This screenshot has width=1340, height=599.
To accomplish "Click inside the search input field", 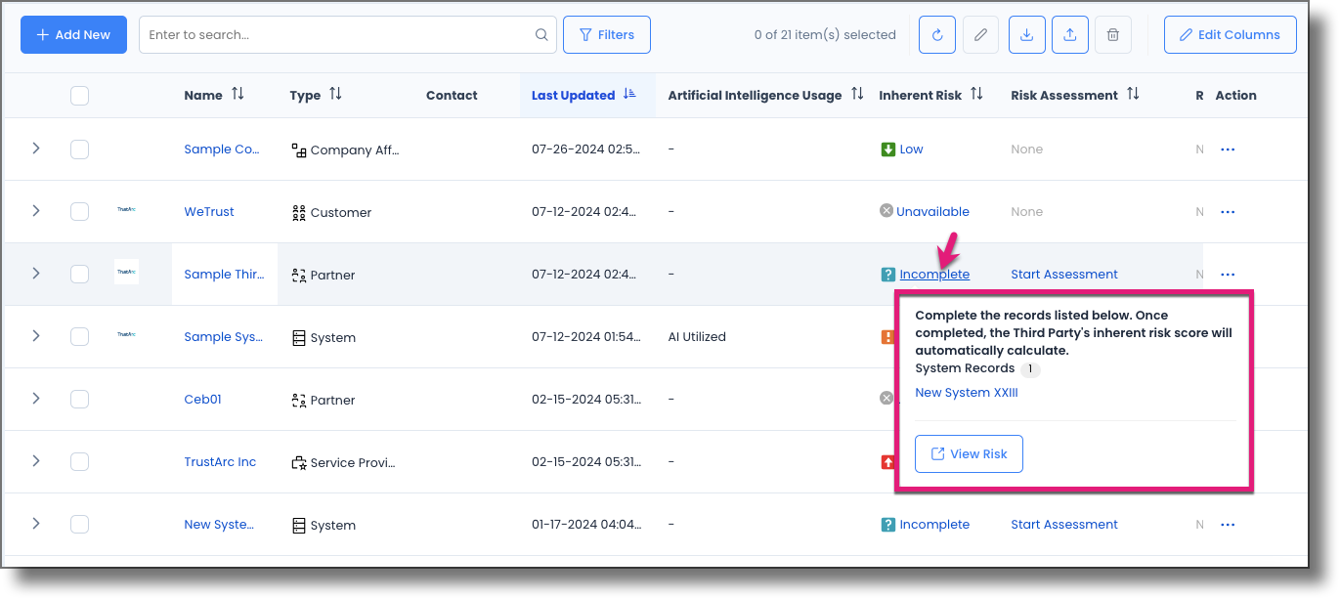I will click(x=332, y=34).
